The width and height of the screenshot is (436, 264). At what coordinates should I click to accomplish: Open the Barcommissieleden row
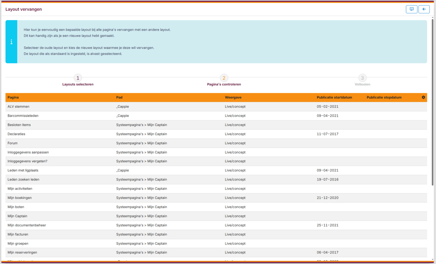(x=23, y=116)
